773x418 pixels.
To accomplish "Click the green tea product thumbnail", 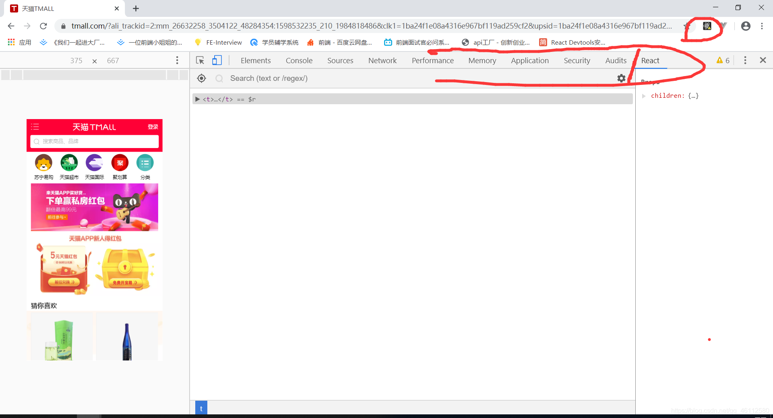I will [62, 337].
